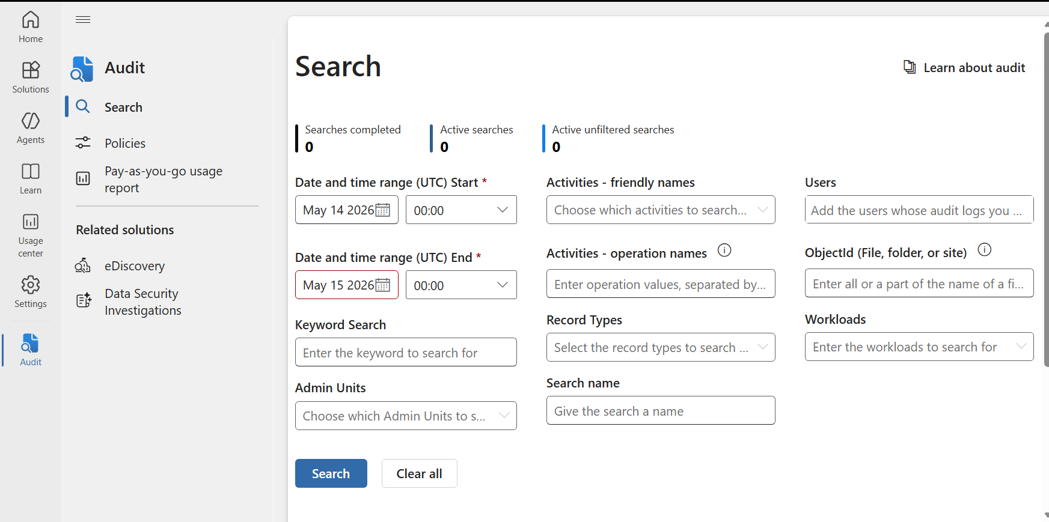This screenshot has width=1049, height=522.
Task: Click the Data Security Investigations icon
Action: [84, 300]
